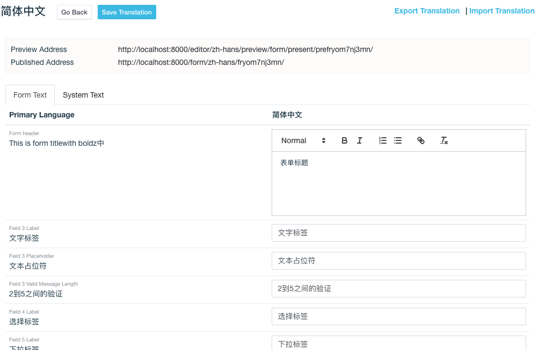
Task: Click the Save Translation button
Action: (127, 11)
